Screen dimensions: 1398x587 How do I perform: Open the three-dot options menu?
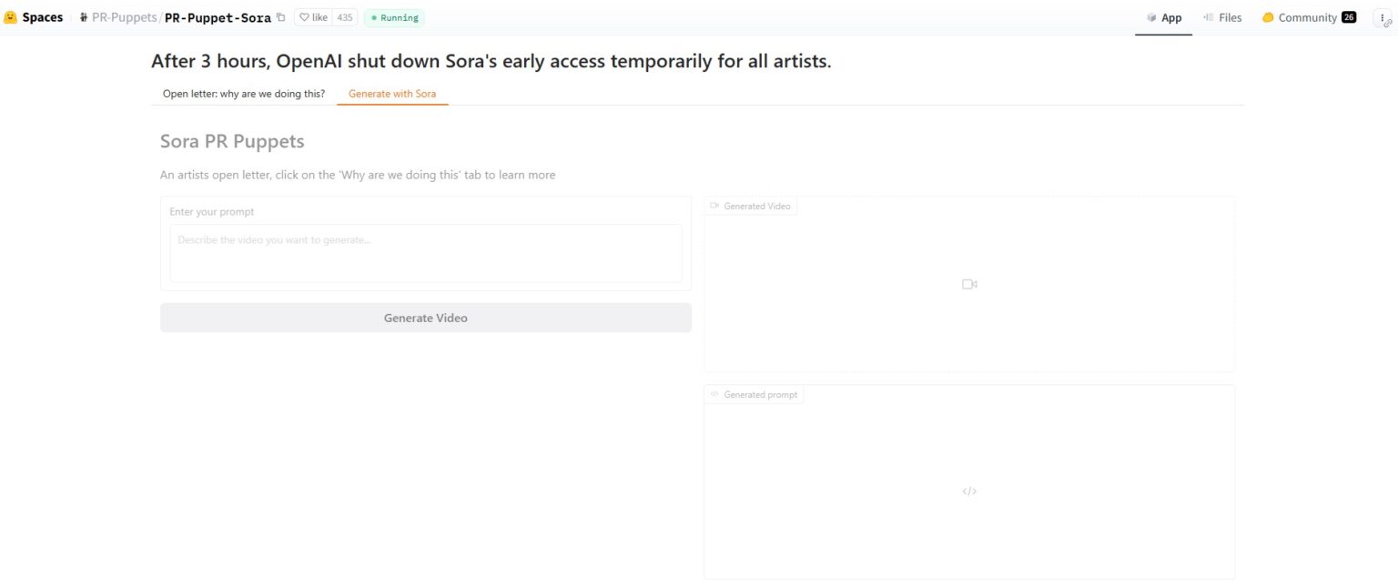[x=1383, y=18]
